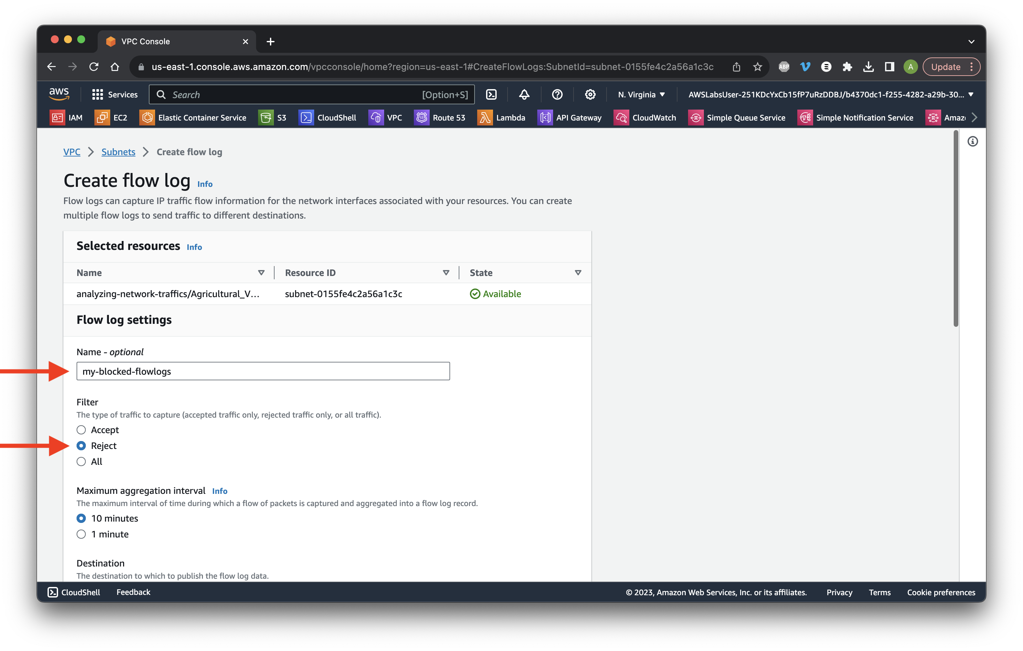Screen dimensions: 1023x651
Task: Open the IAM service shortcut
Action: coord(66,118)
